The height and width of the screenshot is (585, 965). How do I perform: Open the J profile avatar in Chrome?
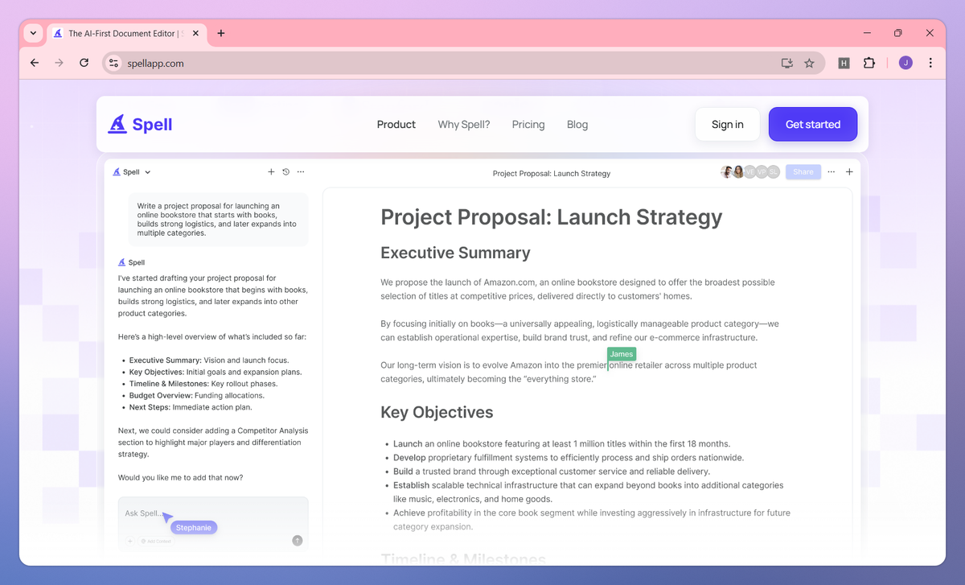[x=905, y=63]
